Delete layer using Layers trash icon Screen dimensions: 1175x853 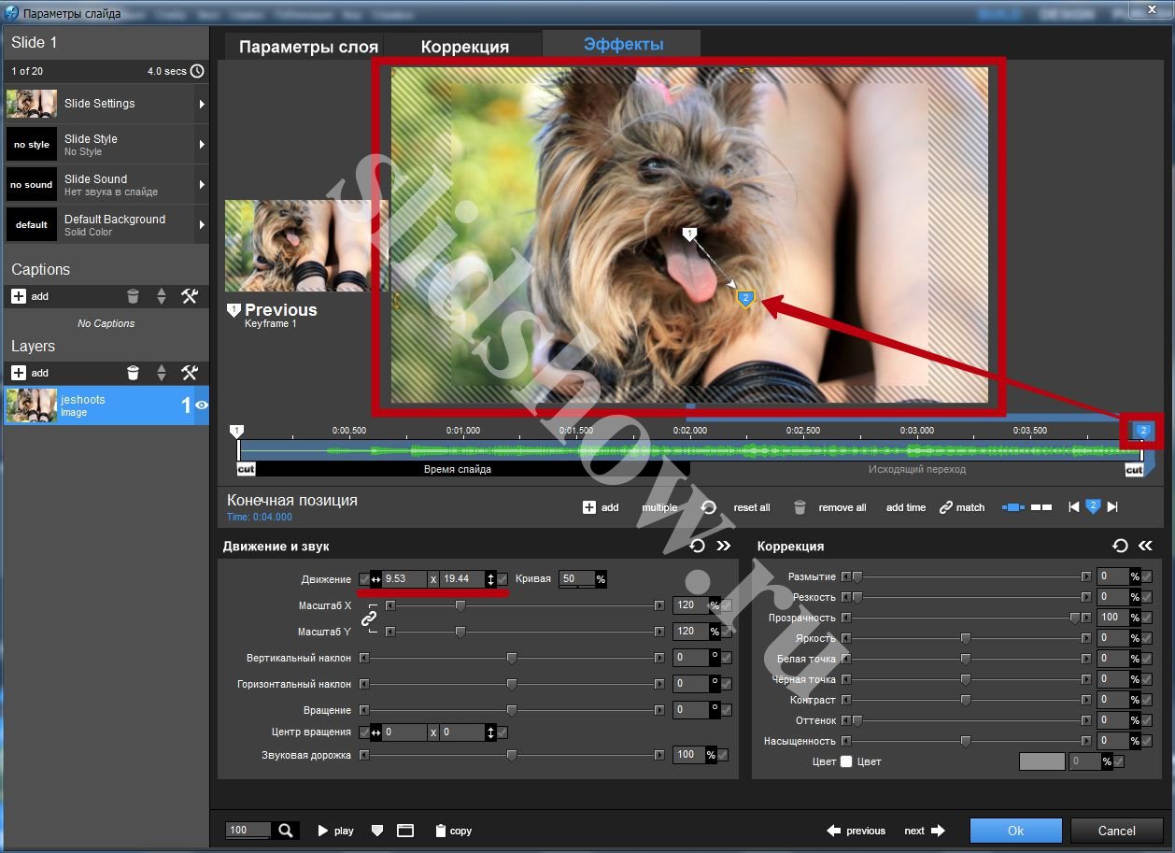(133, 373)
